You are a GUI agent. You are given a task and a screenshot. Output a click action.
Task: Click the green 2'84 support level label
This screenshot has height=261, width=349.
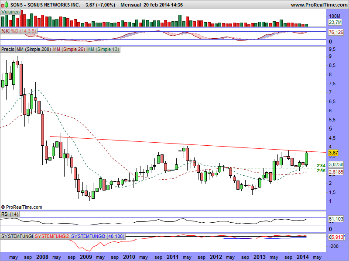pyautogui.click(x=321, y=166)
